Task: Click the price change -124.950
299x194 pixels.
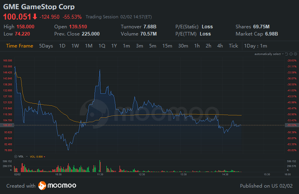Action: tap(49, 17)
